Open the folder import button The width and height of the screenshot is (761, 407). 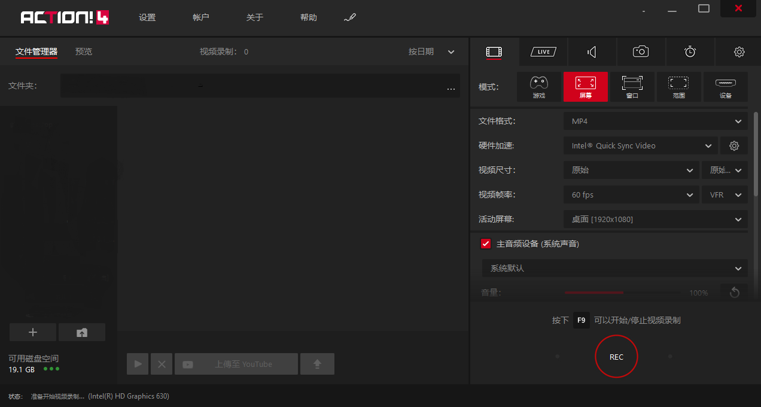(82, 332)
